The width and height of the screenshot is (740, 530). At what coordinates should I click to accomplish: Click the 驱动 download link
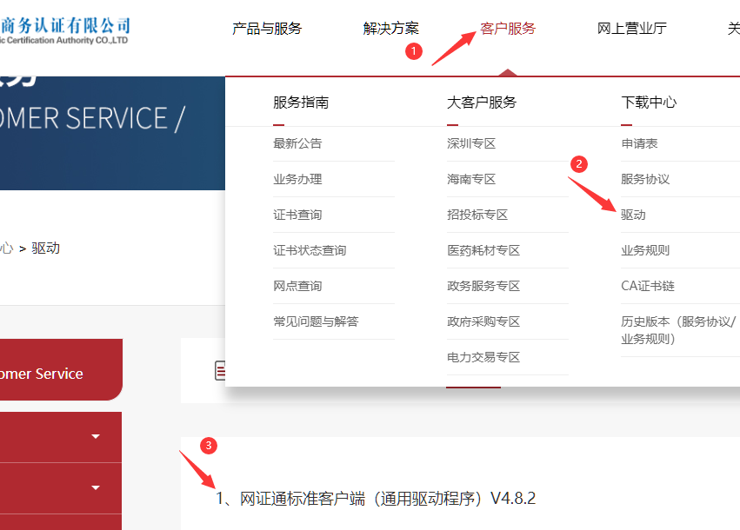(633, 215)
